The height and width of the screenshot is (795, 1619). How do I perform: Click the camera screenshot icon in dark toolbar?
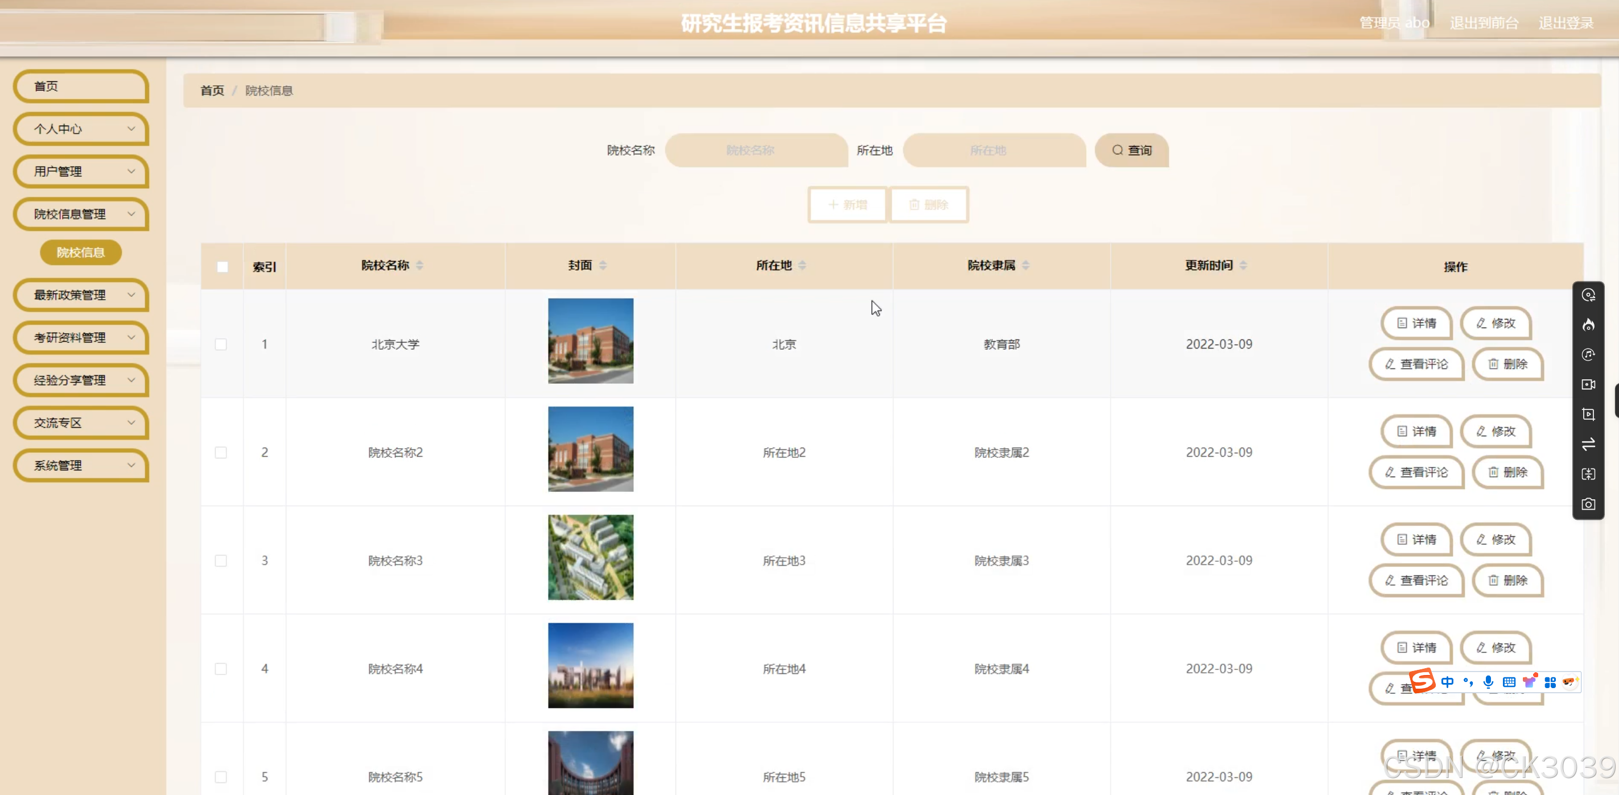coord(1588,504)
